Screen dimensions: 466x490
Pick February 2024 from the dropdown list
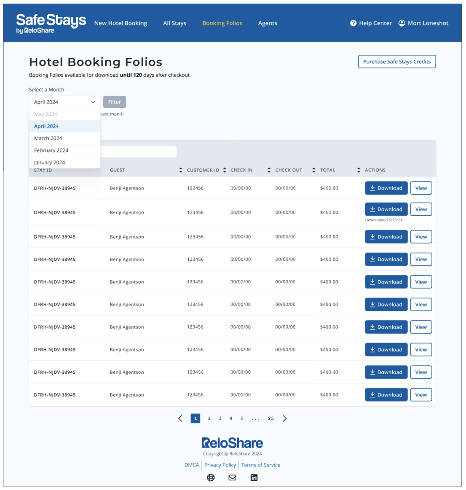coord(51,150)
